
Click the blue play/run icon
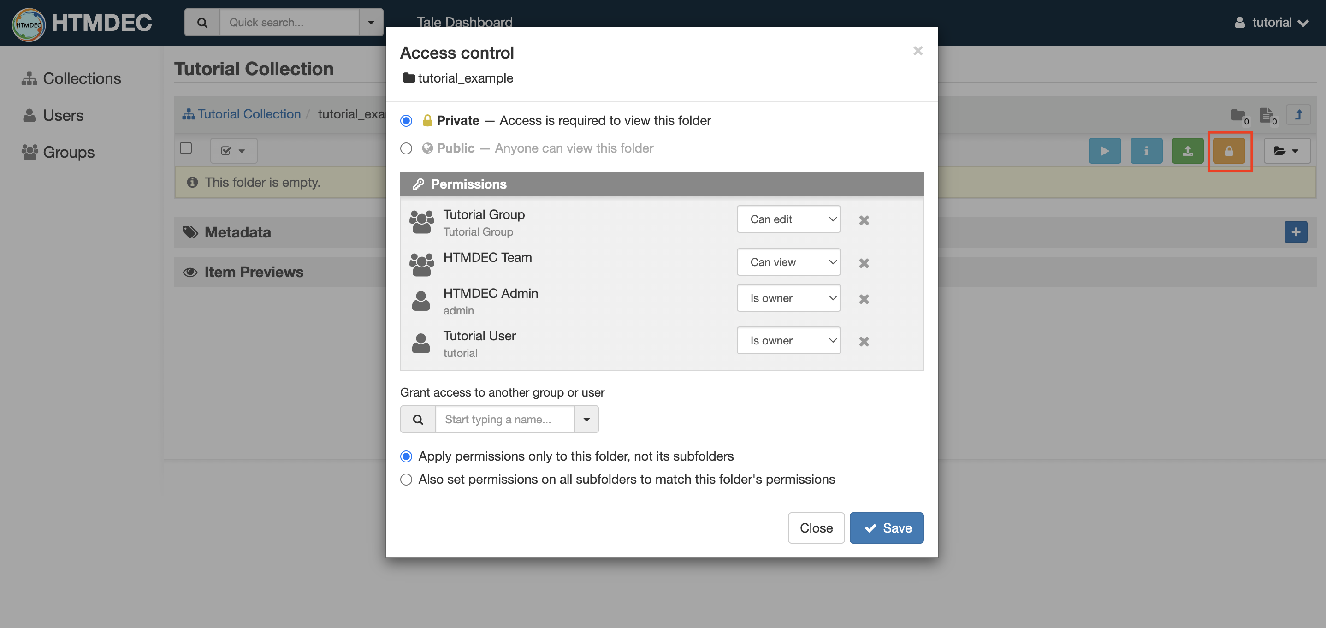[1105, 151]
